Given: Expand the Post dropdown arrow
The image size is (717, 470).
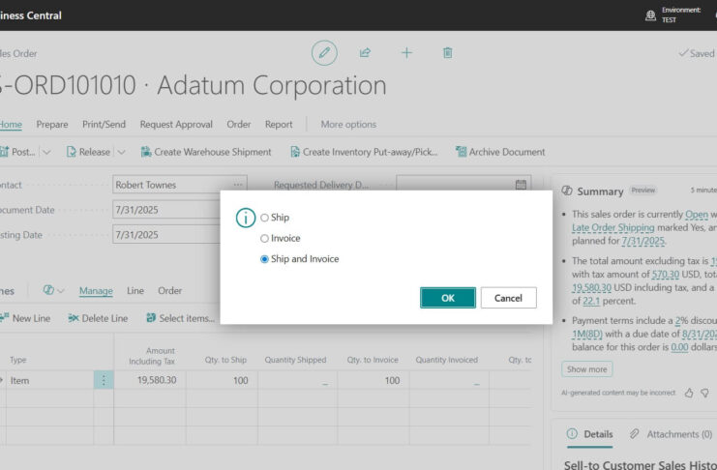Looking at the screenshot, I should click(x=46, y=152).
